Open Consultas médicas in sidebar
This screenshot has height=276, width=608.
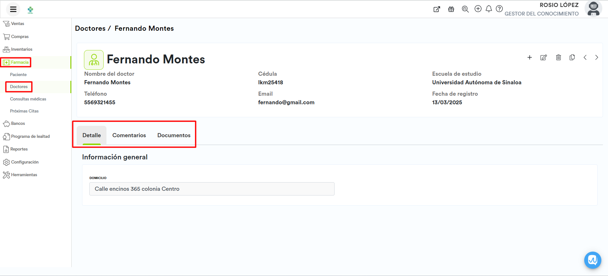click(28, 99)
